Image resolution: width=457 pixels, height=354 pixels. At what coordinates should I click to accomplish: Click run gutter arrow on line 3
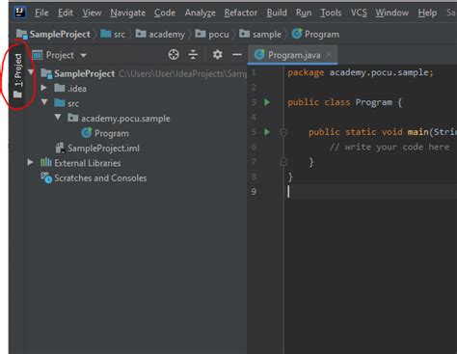(x=267, y=102)
